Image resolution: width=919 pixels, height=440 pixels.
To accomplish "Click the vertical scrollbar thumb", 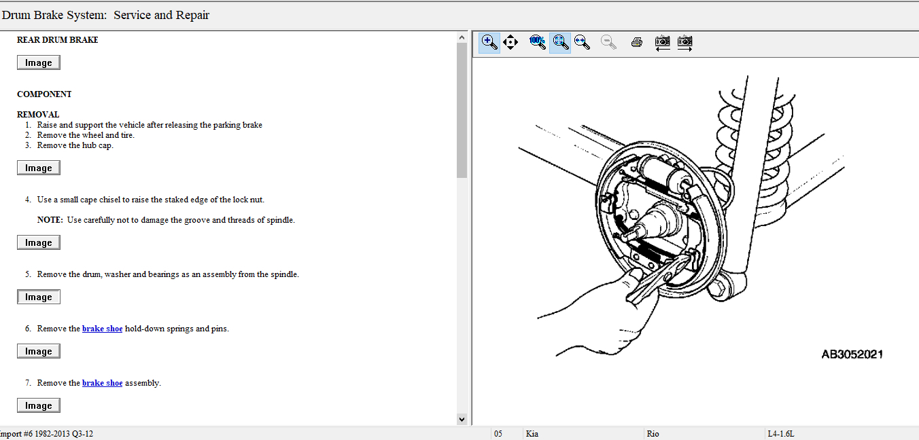I will click(462, 109).
